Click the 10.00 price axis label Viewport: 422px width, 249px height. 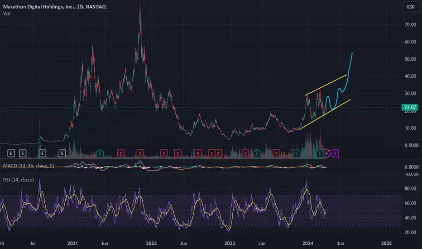pos(410,128)
